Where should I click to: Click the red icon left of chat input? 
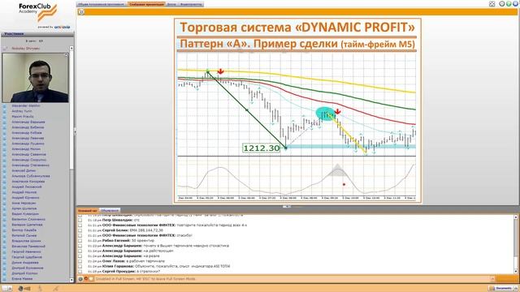[x=86, y=279]
